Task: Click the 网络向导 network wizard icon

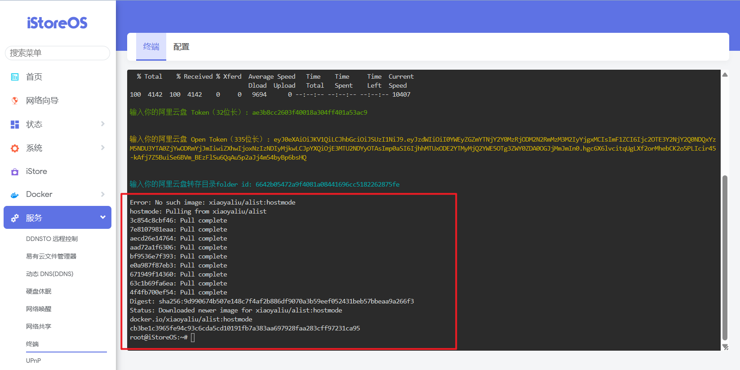Action: (15, 101)
